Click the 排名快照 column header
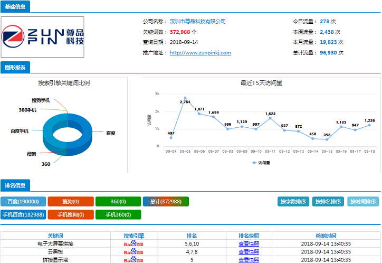 pyautogui.click(x=249, y=236)
